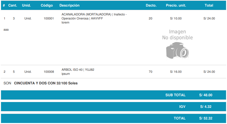Image resolution: width=227 pixels, height=124 pixels.
Task: Click the TOTAL amount S/ 52.32
Action: click(x=206, y=118)
